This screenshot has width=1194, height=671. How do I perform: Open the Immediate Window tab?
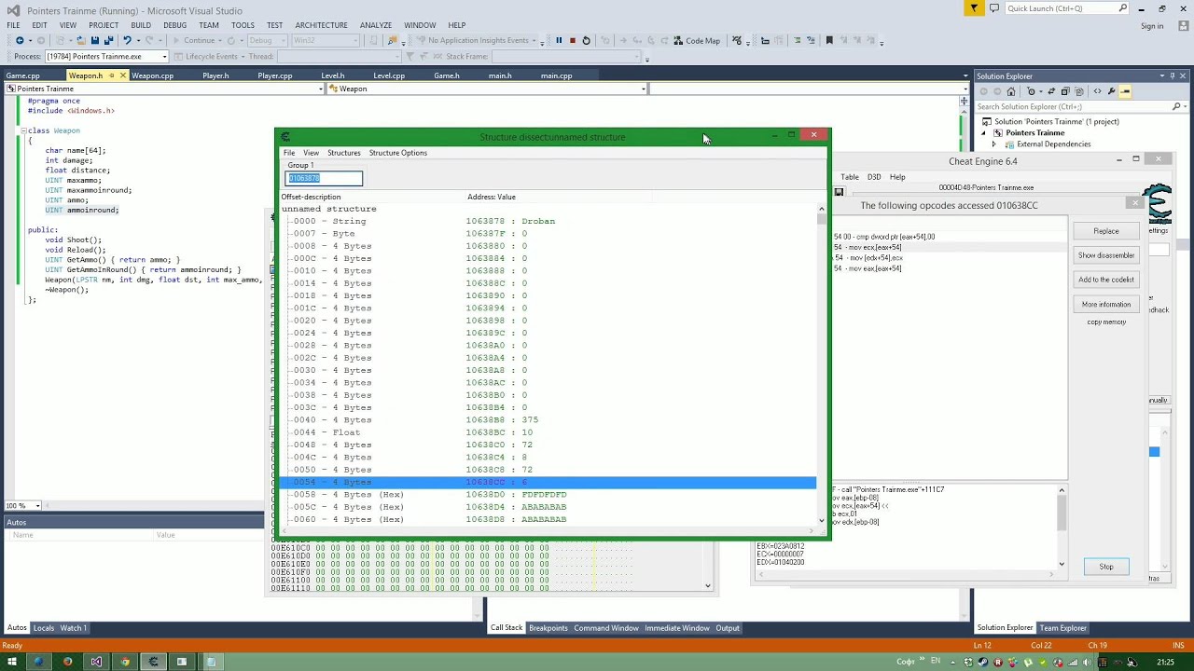(677, 628)
